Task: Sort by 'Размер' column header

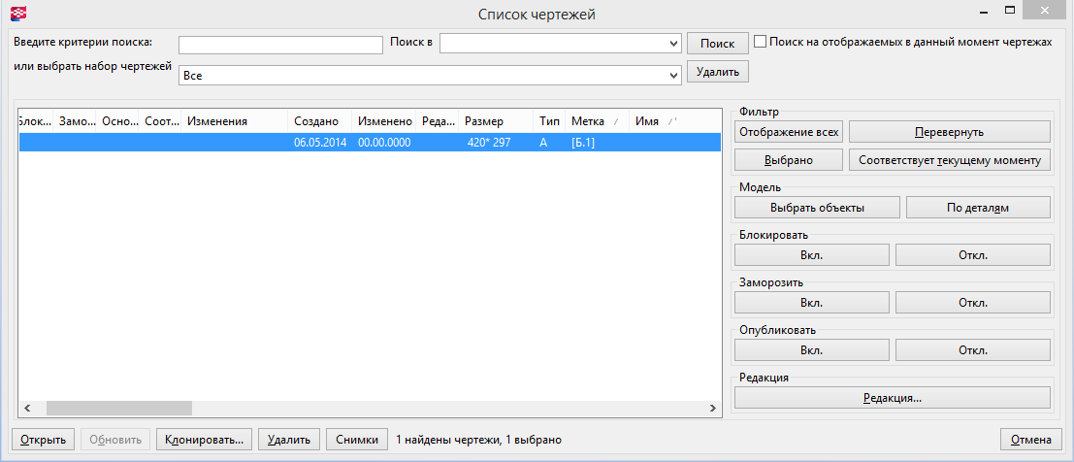Action: [497, 121]
